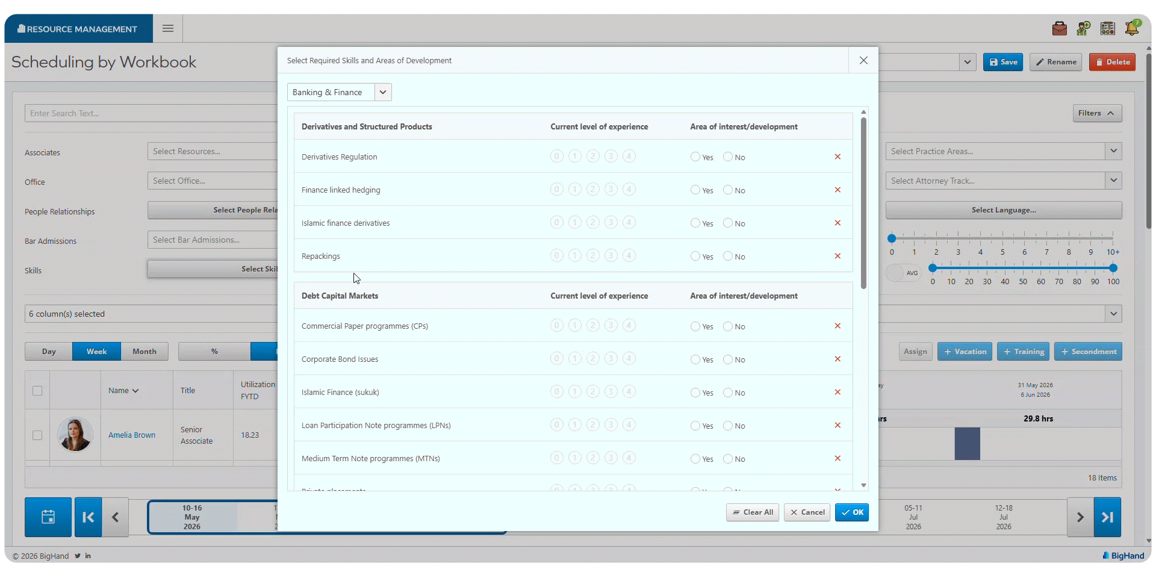Screen dimensions: 1156x578
Task: Tick the Amelia Brown row checkbox
Action: [37, 435]
